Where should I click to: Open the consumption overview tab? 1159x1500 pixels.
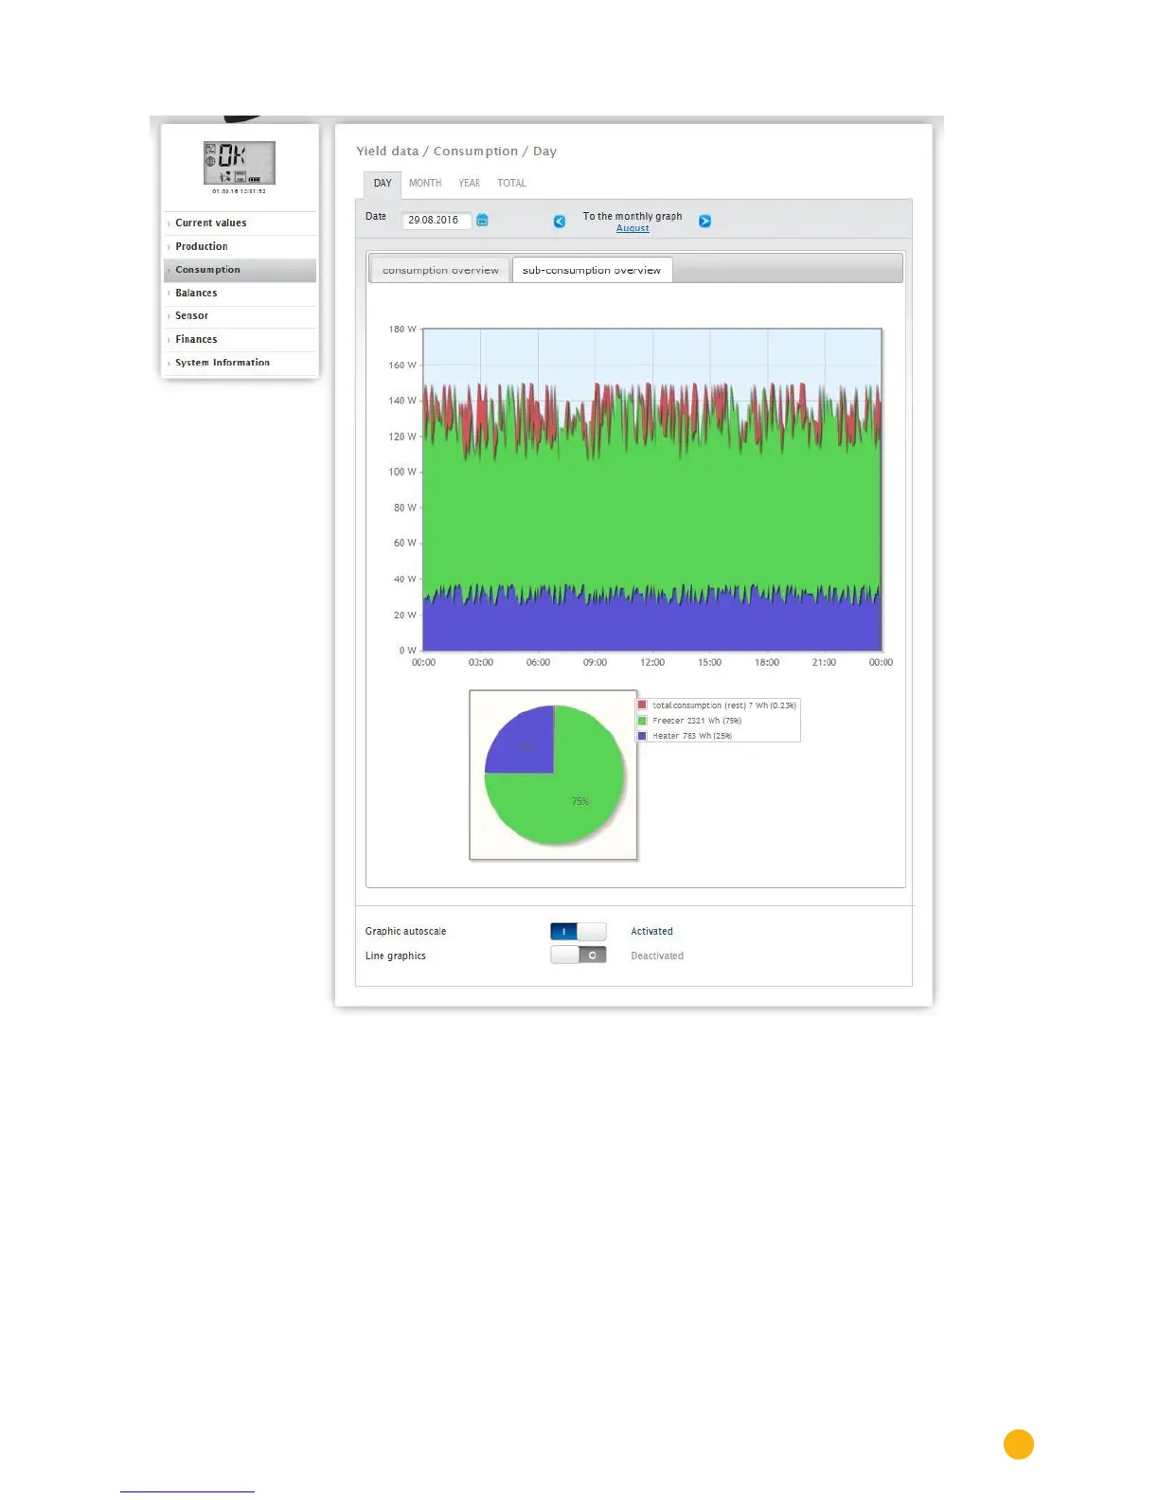coord(440,270)
